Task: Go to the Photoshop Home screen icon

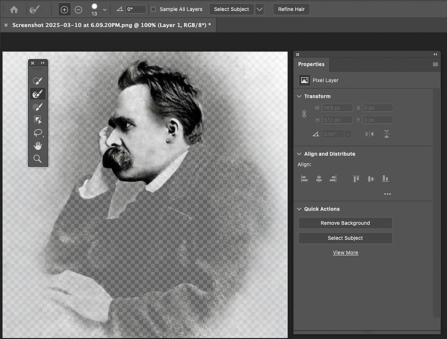Action: tap(14, 10)
